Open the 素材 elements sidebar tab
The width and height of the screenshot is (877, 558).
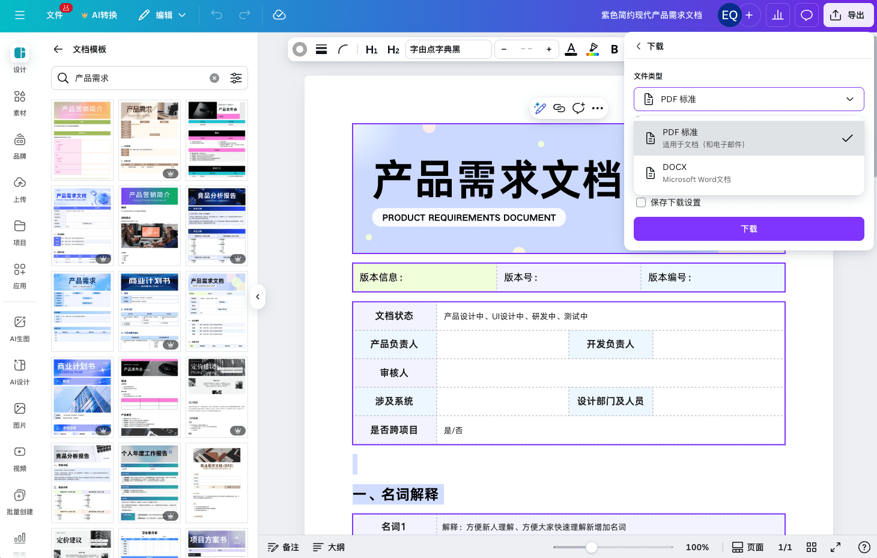[x=20, y=103]
